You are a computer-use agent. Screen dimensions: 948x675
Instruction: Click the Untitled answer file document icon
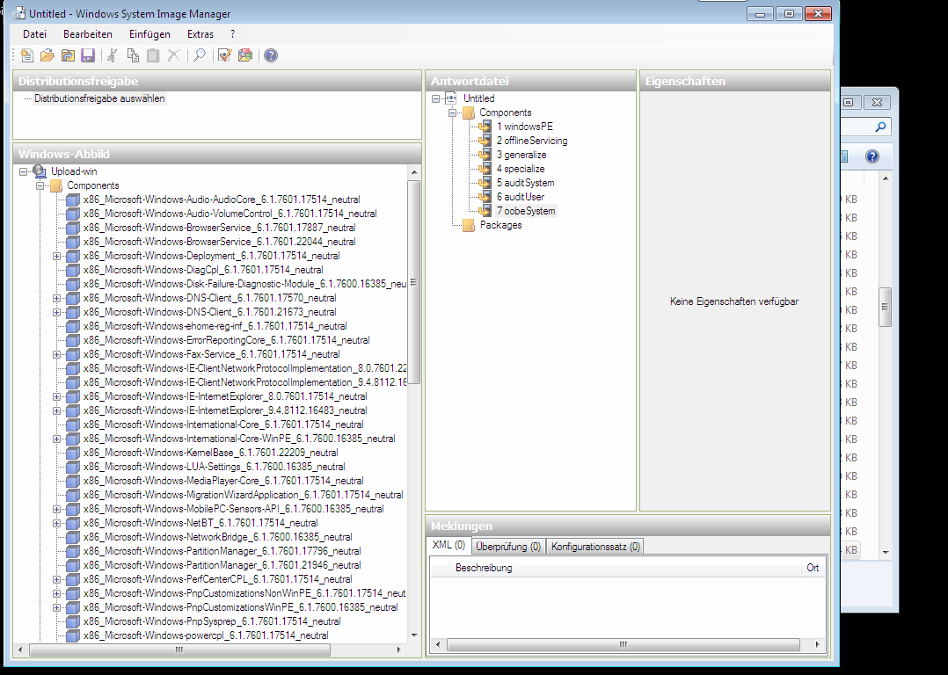coord(452,98)
